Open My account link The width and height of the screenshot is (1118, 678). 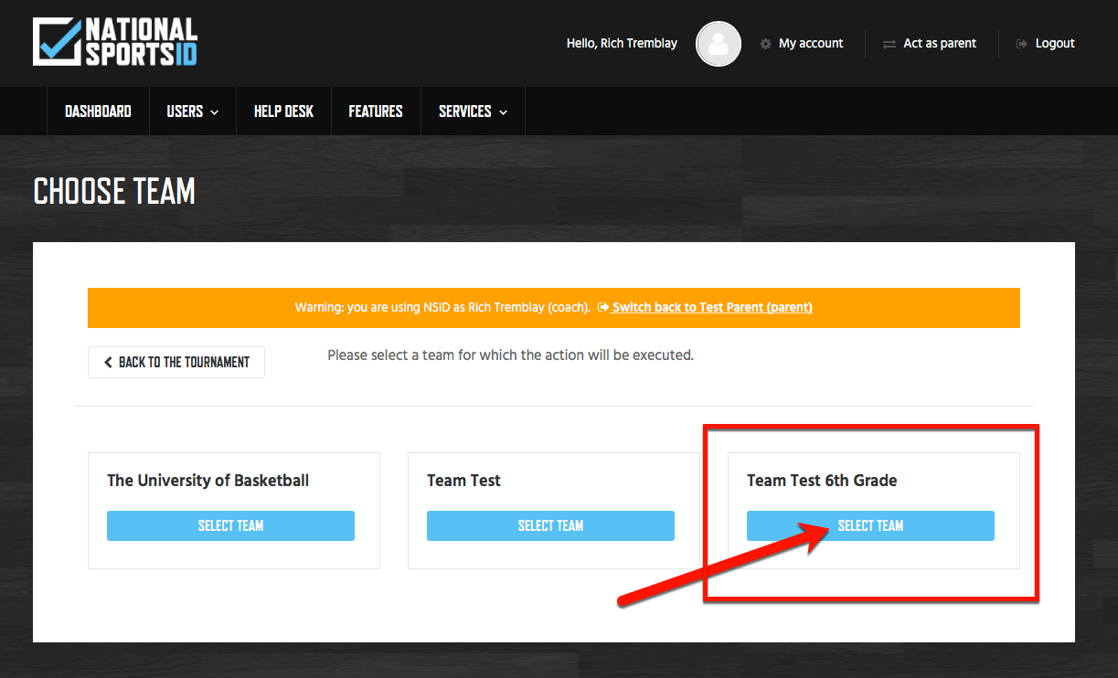811,43
